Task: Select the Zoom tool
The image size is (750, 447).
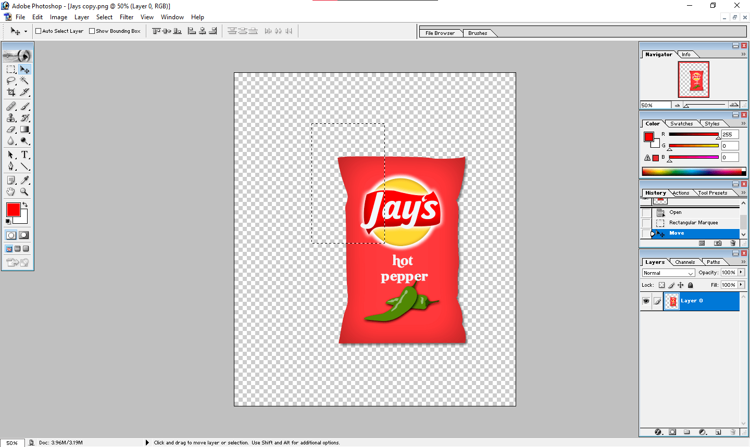Action: point(24,191)
